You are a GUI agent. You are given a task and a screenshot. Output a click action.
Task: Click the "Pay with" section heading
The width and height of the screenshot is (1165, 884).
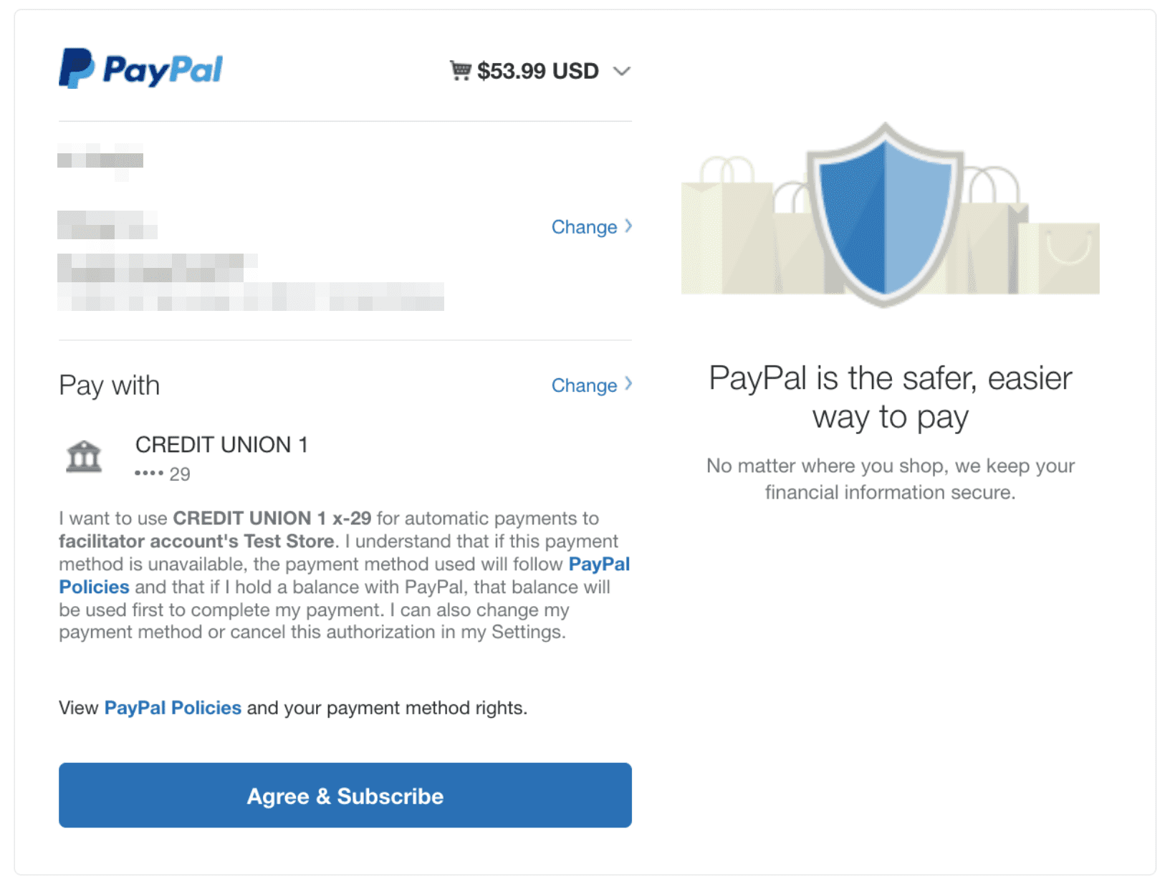[109, 385]
